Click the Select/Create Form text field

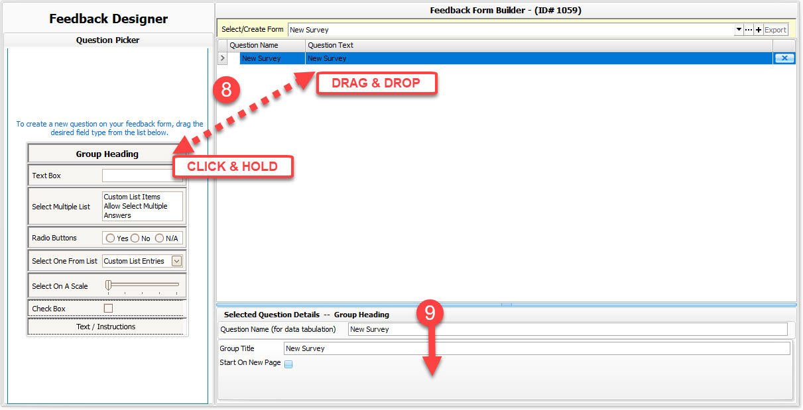click(511, 30)
